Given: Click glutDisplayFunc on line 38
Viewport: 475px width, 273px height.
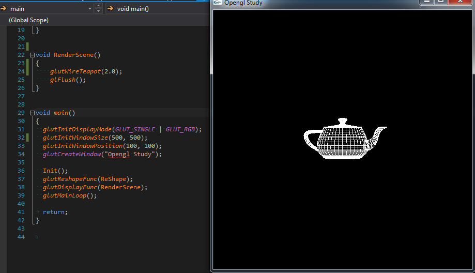Looking at the screenshot, I should point(70,187).
